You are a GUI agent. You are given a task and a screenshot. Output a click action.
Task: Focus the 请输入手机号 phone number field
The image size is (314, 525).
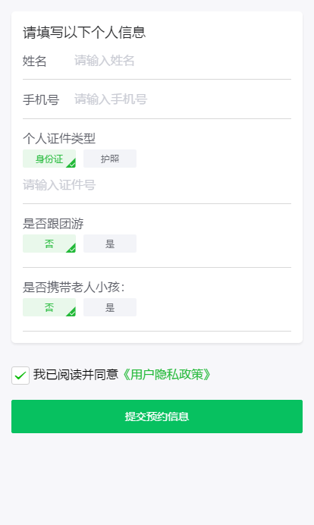tap(183, 99)
